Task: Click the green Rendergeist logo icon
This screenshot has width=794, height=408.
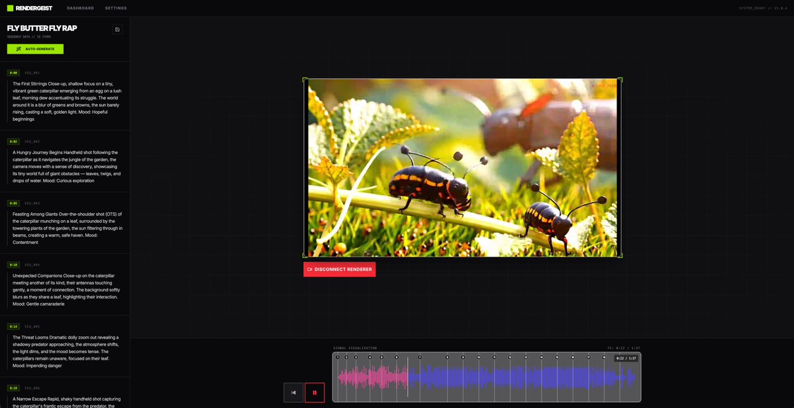Action: [x=9, y=8]
